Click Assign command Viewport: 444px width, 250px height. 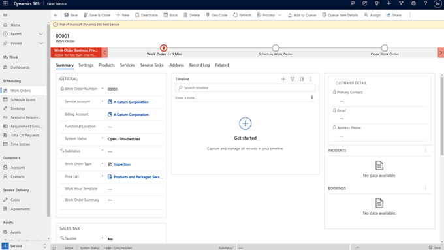(372, 15)
